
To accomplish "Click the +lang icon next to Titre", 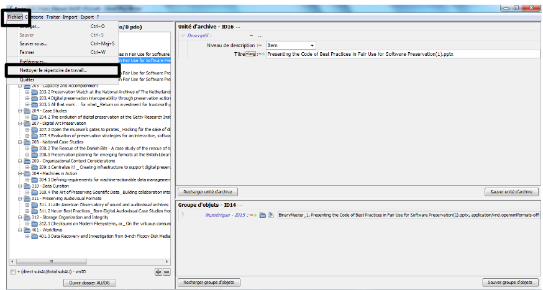I will 251,54.
